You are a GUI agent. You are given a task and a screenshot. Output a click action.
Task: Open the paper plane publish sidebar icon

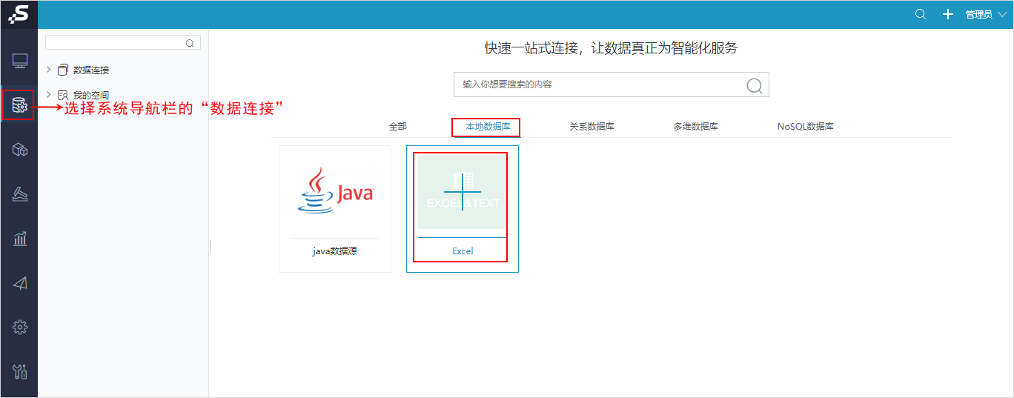pos(20,283)
